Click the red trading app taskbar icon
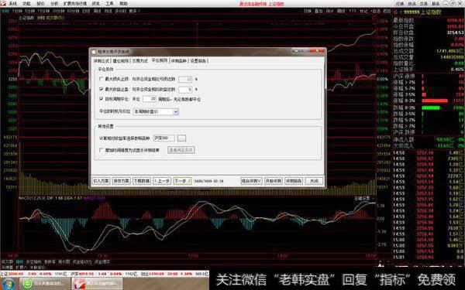The image size is (465, 290). 80,284
